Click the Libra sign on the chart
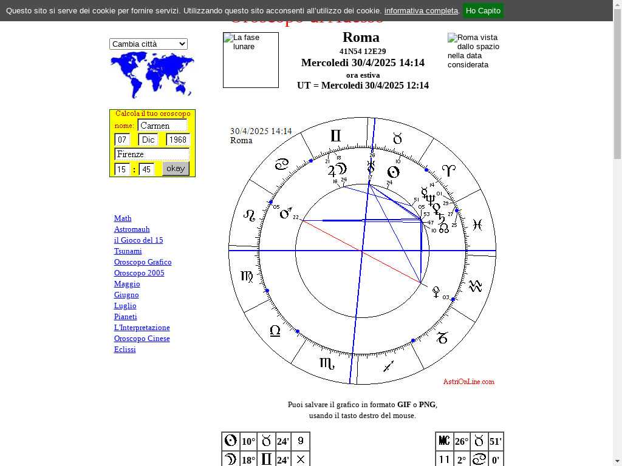The height and width of the screenshot is (466, 622). [x=275, y=331]
